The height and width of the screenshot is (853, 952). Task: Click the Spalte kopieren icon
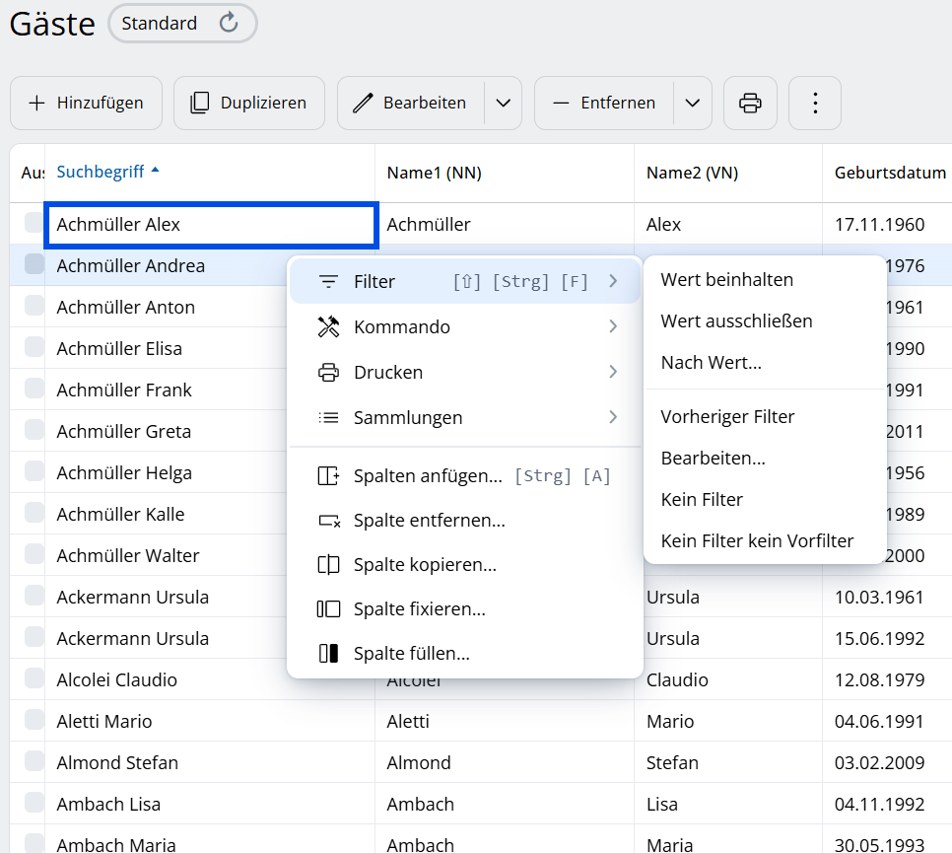[328, 564]
